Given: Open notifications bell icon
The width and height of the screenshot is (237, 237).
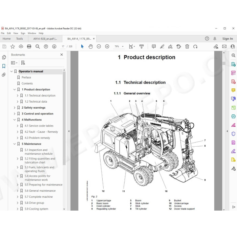Looking at the screenshot, I should [x=215, y=39].
